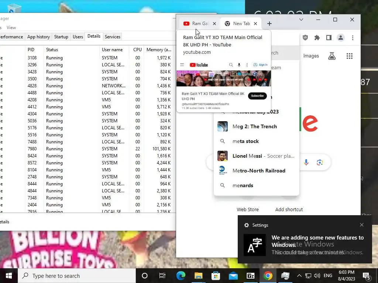
Task: Select the process row with PID 2404
Action: tap(87, 205)
